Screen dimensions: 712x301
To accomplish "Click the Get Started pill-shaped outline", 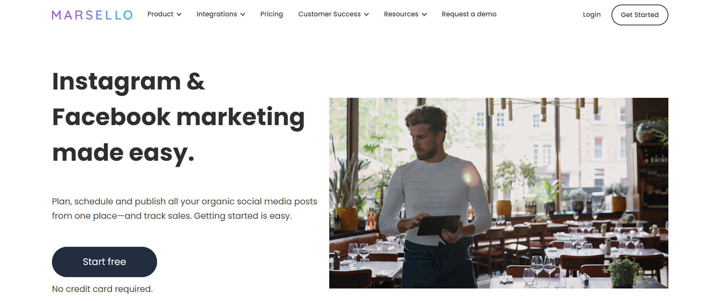I will [640, 15].
